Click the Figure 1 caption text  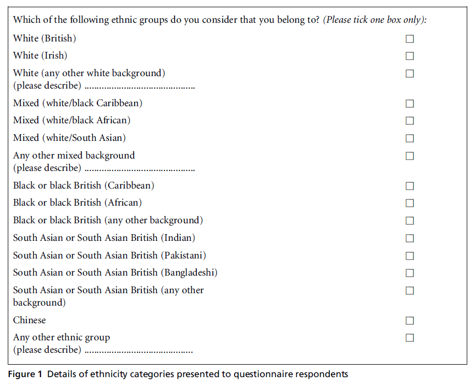click(178, 374)
